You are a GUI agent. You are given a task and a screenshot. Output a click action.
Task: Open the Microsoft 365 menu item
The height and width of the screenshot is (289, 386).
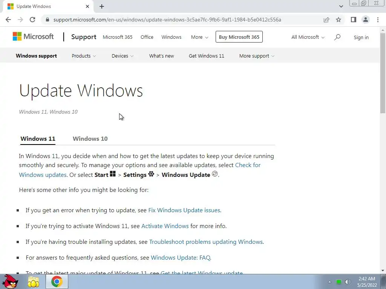coord(118,37)
